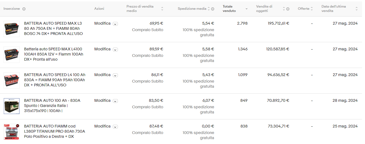The height and width of the screenshot is (144, 365).
Task: Sort by Prezzo di vendita medio arrows
Action: [162, 9]
